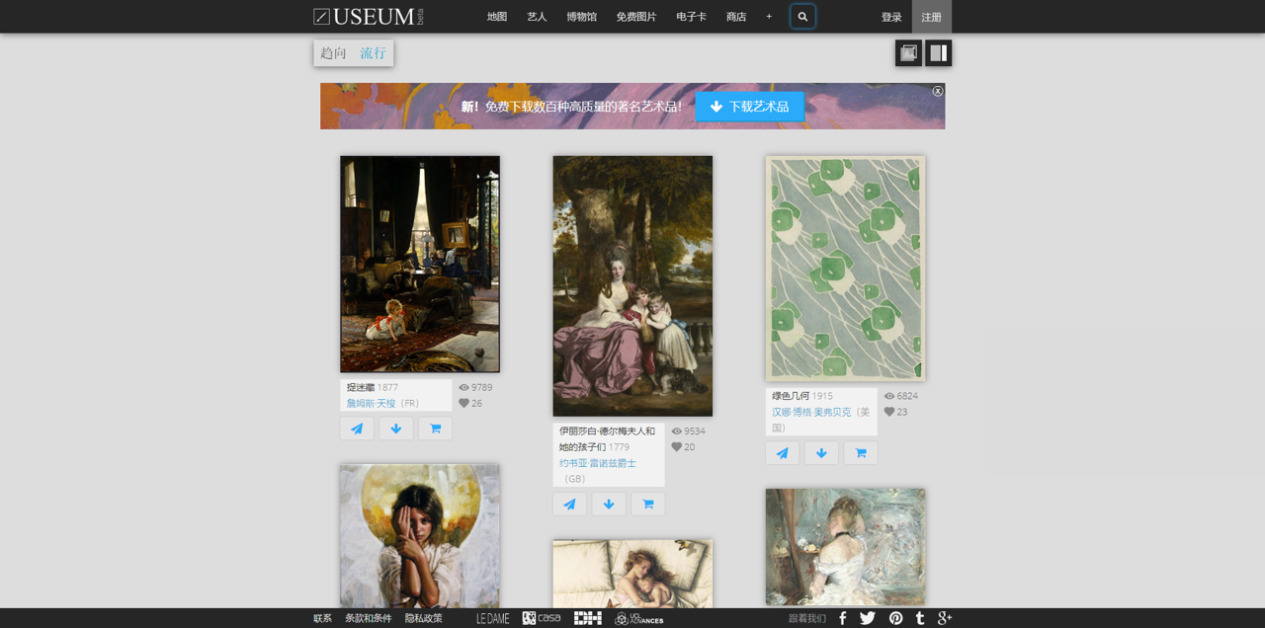Viewport: 1265px width, 628px height.
Task: Share the 绿色几何 artwork
Action: point(782,453)
